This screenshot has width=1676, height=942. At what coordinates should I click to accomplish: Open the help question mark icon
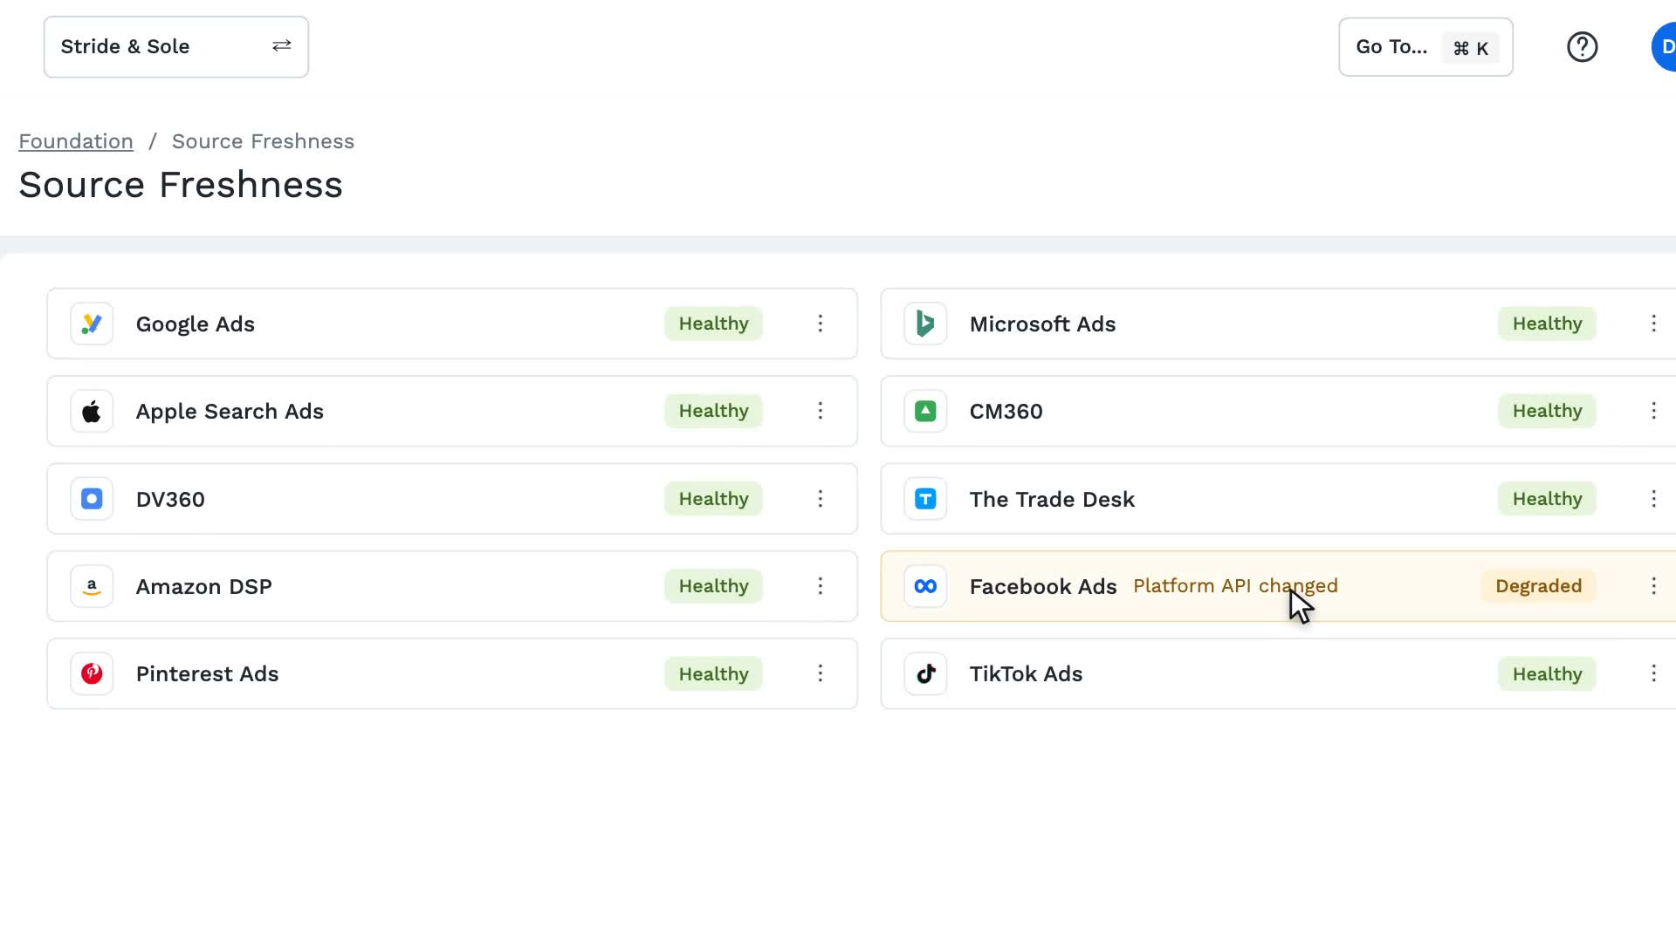point(1582,47)
